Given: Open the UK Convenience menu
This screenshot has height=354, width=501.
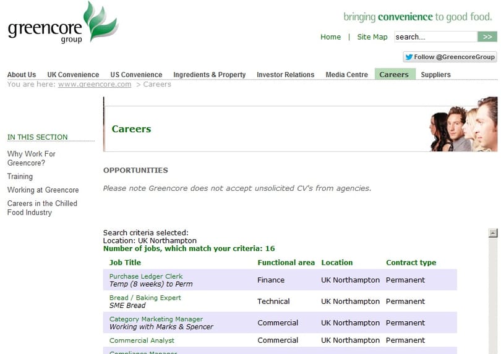Looking at the screenshot, I should (73, 74).
